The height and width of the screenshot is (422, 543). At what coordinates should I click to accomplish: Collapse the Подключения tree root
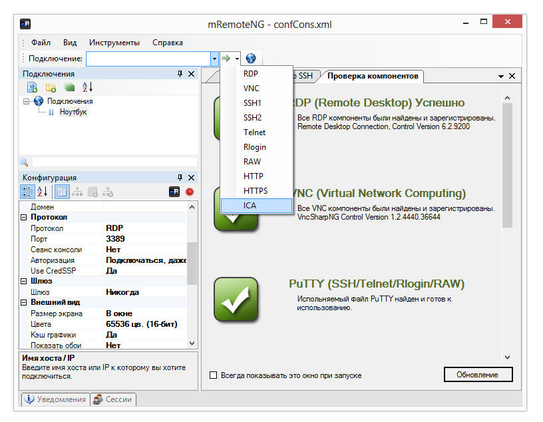pos(26,102)
